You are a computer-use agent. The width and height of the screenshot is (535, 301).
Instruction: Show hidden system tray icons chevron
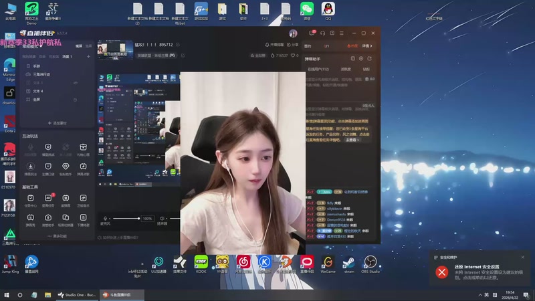[480, 295]
